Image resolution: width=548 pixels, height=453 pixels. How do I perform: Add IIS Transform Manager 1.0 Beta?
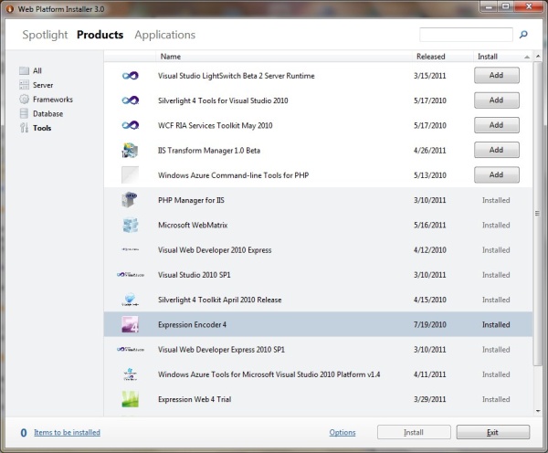[497, 150]
